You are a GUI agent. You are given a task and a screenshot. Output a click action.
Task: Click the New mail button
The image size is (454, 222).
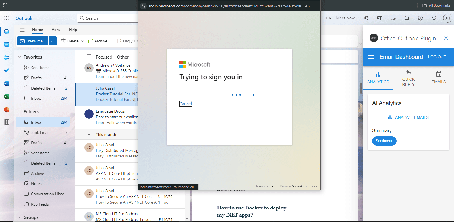point(33,41)
